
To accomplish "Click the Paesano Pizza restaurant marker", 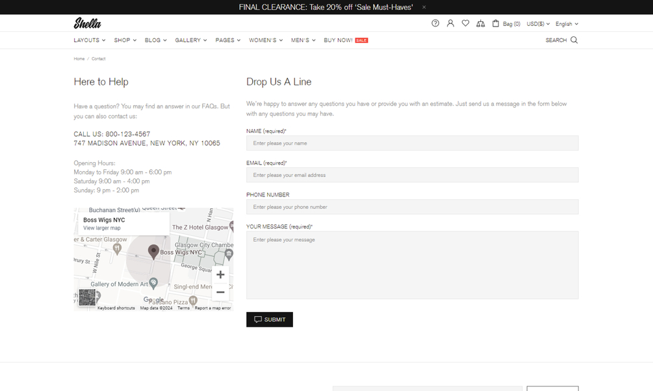I will coord(193,300).
